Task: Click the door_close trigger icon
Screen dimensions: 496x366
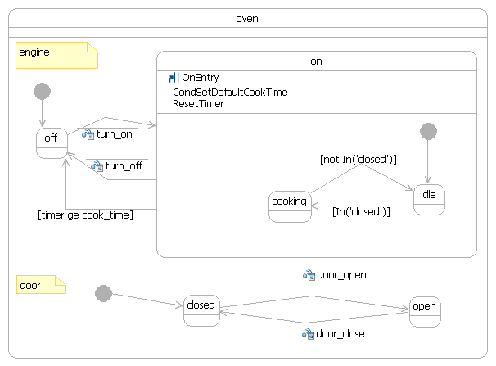Action: [309, 333]
